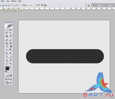Toggle Quick Mask mode

click(x=10, y=75)
